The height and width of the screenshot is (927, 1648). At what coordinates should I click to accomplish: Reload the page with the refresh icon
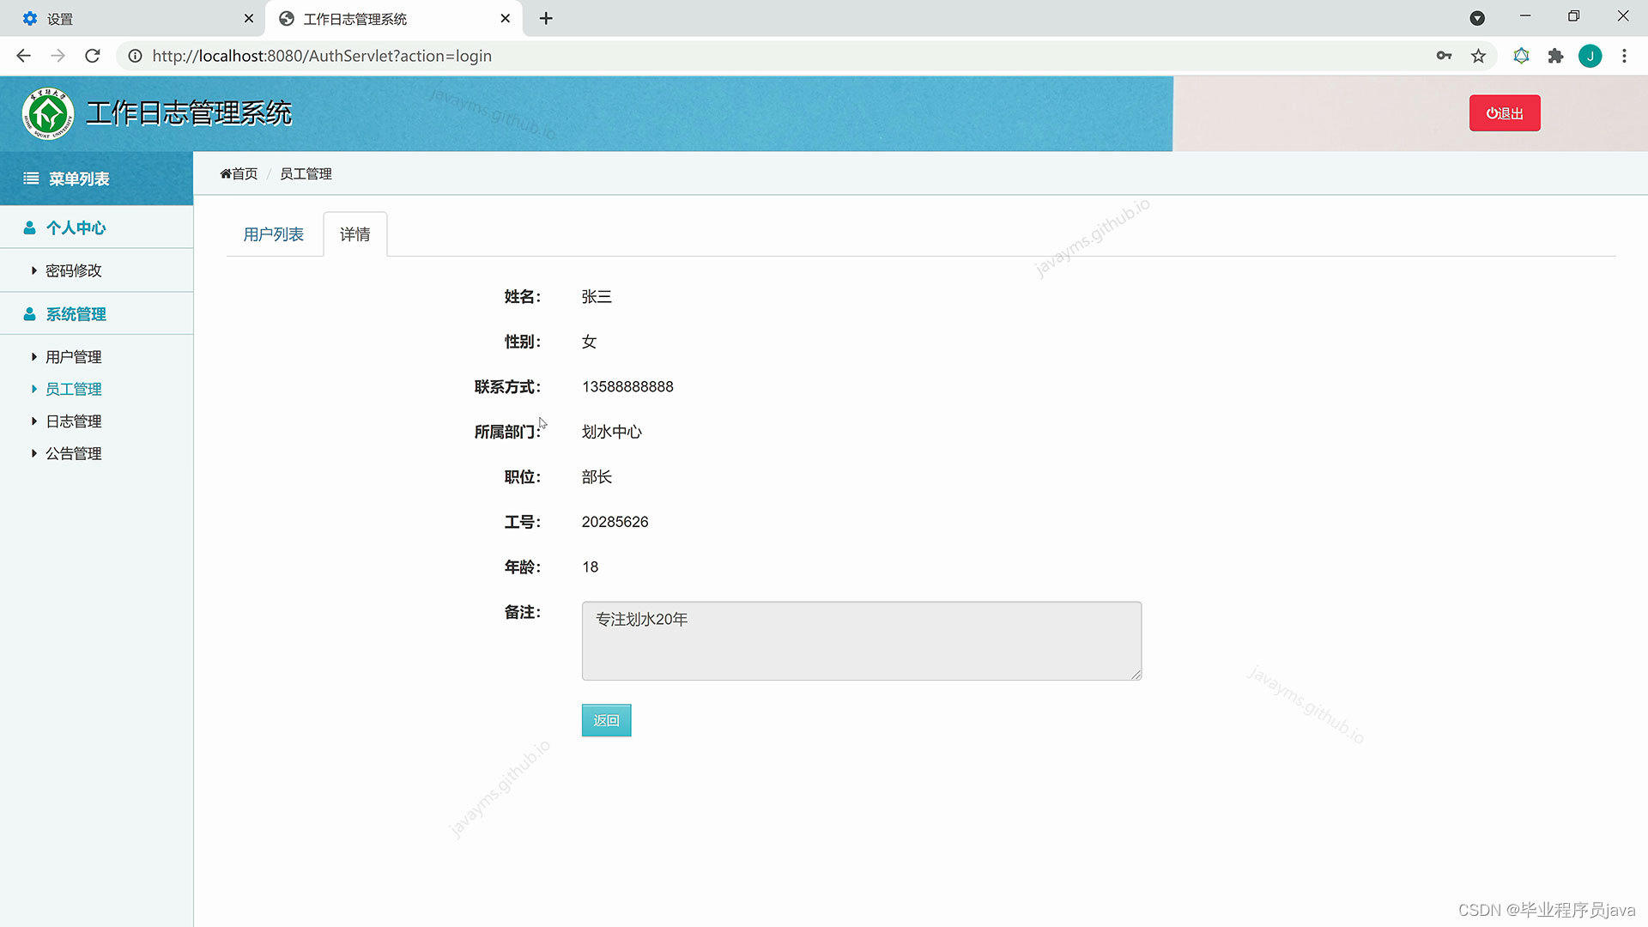tap(93, 56)
